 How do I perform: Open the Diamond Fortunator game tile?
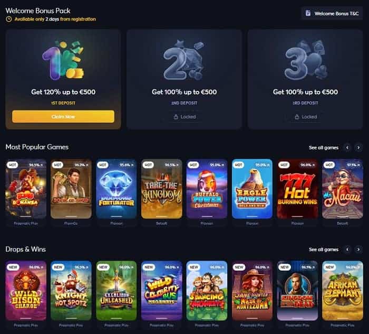coord(116,189)
